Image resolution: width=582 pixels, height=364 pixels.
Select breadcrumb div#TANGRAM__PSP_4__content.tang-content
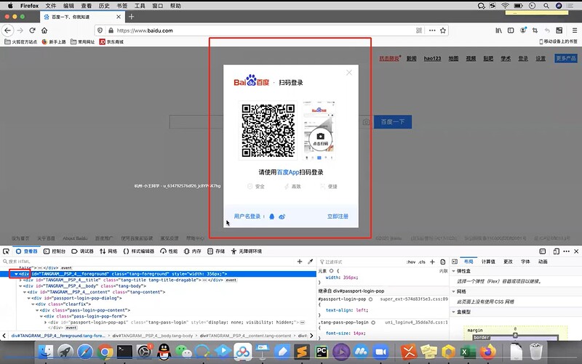point(245,336)
